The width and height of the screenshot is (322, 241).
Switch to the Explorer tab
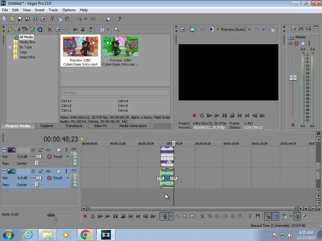pos(47,126)
